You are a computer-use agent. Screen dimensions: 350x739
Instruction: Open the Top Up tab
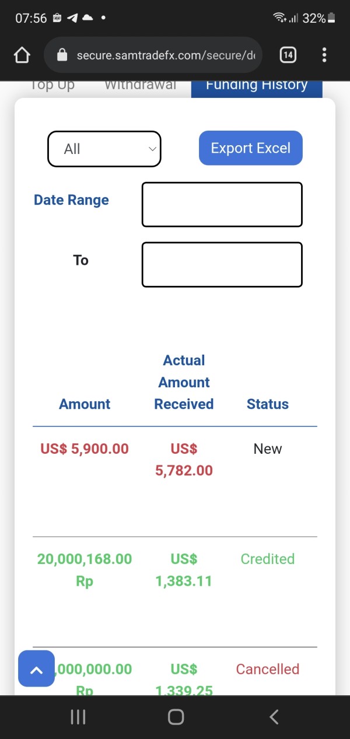(52, 86)
